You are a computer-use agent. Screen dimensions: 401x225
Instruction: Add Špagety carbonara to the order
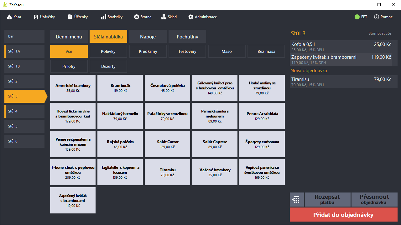tap(262, 144)
